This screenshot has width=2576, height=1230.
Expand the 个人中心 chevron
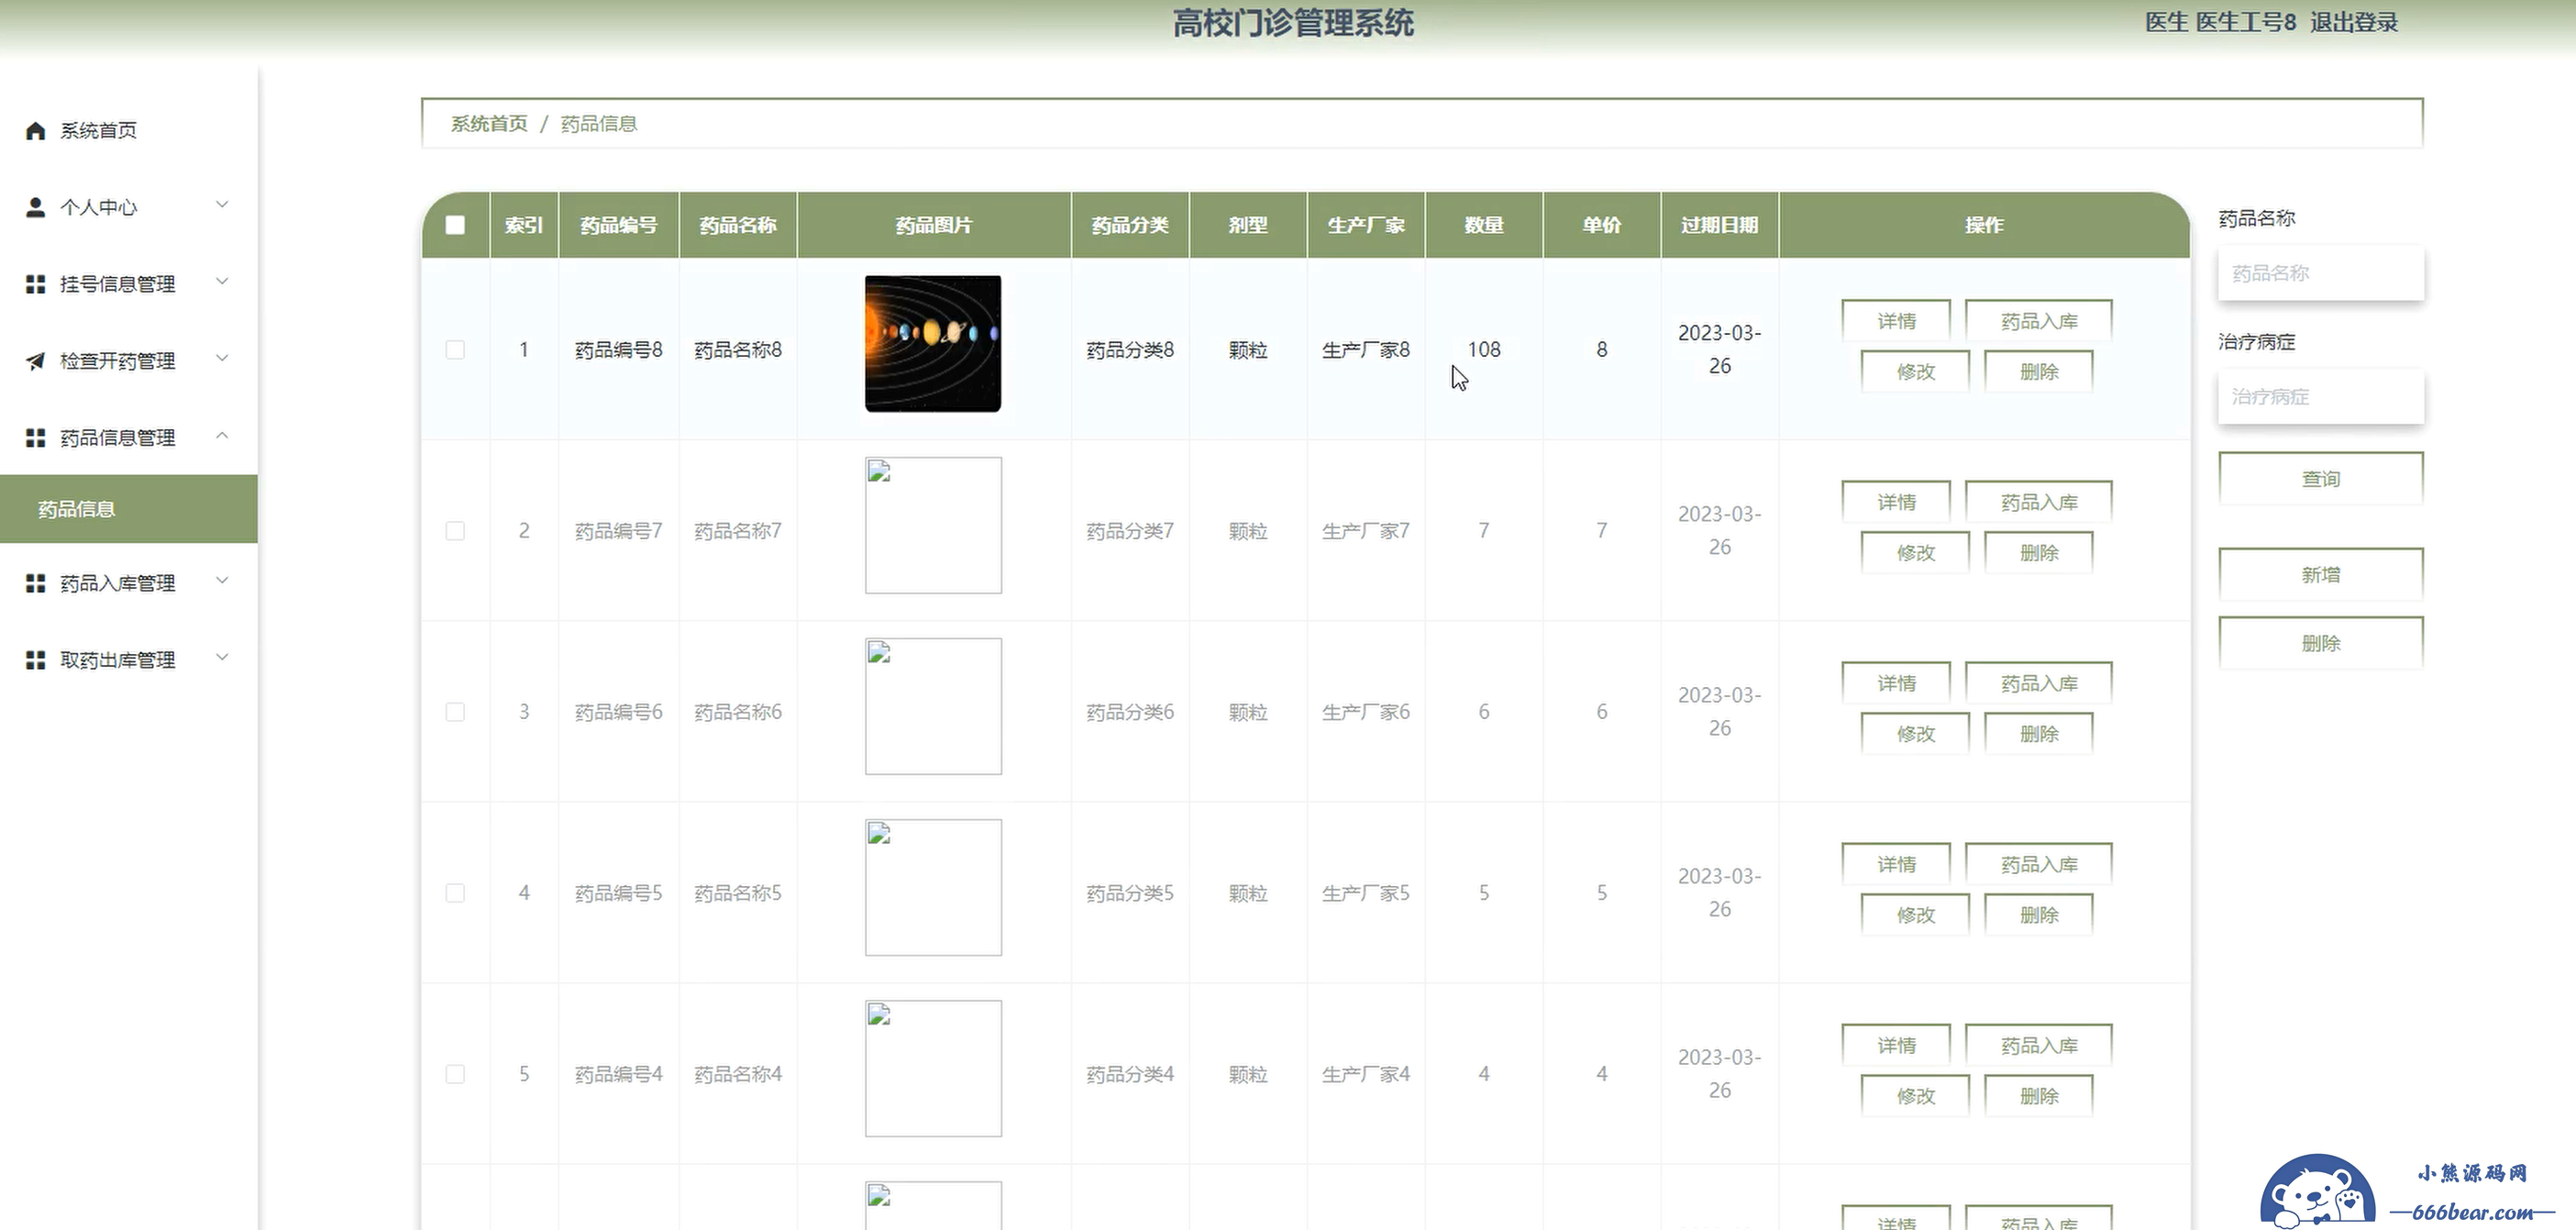coord(222,205)
